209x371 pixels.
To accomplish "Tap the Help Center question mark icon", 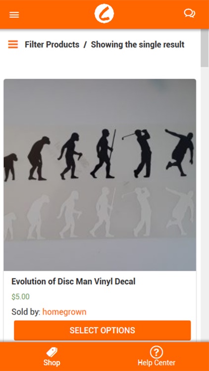I will point(157,352).
